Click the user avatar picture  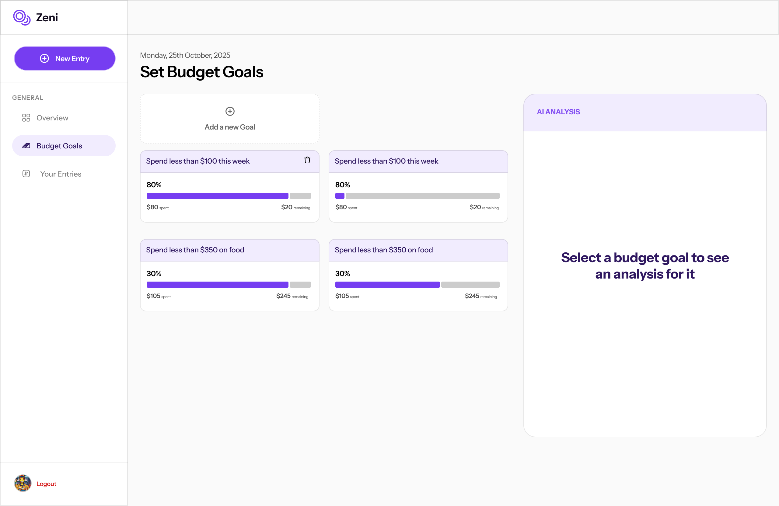tap(23, 483)
